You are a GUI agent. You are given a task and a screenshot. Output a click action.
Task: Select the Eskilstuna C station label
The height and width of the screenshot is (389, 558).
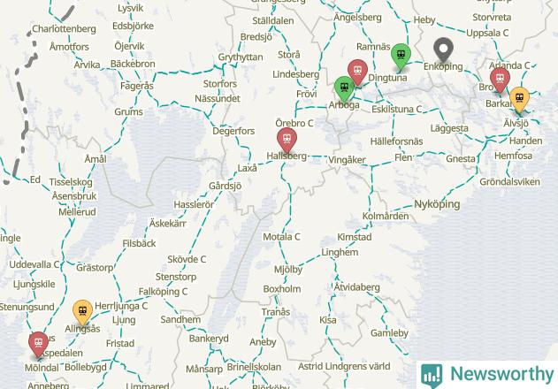pos(397,109)
